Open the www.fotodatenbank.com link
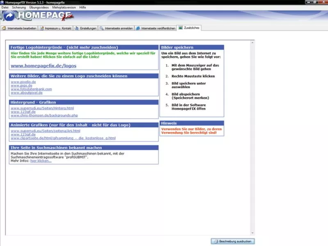 31,89
